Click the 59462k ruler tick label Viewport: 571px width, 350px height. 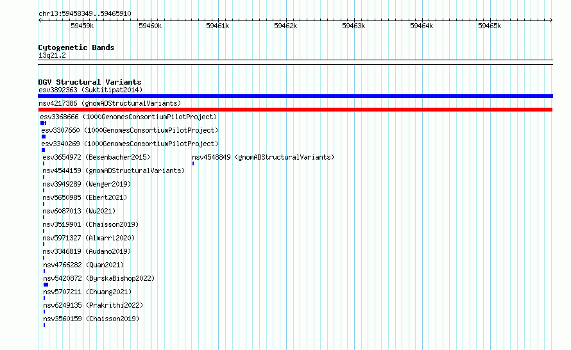click(285, 26)
